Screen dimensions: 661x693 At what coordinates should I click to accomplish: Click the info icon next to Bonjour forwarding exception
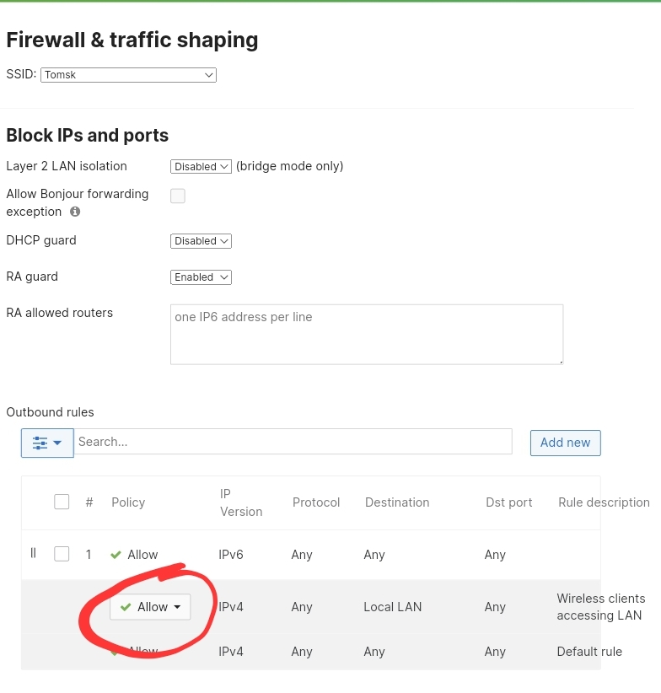pos(75,212)
